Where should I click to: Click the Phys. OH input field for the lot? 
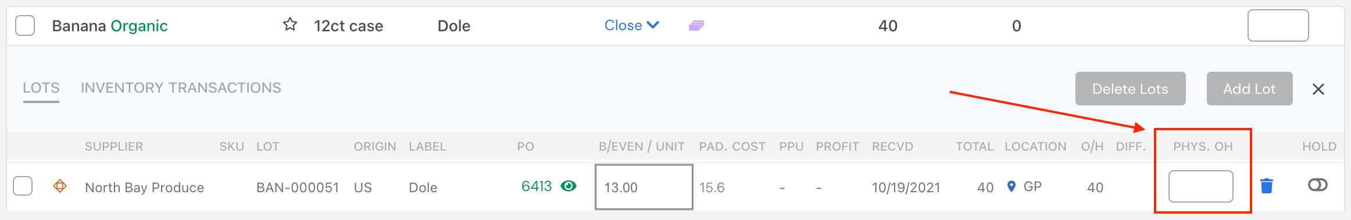pos(1200,186)
